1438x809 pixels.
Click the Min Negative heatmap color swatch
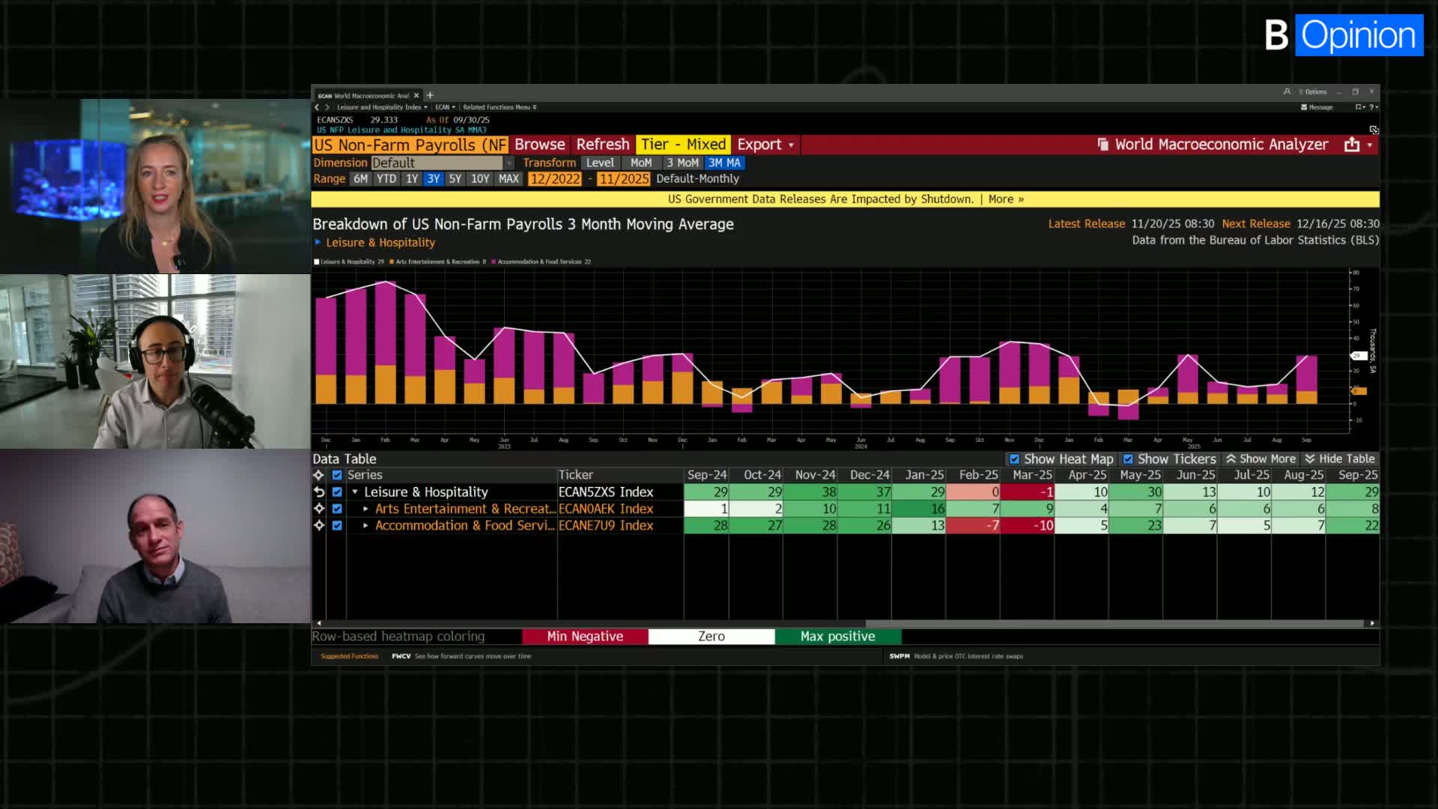[585, 636]
